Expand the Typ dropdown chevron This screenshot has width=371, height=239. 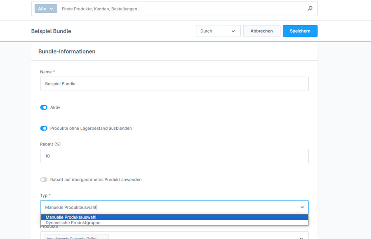pyautogui.click(x=302, y=207)
